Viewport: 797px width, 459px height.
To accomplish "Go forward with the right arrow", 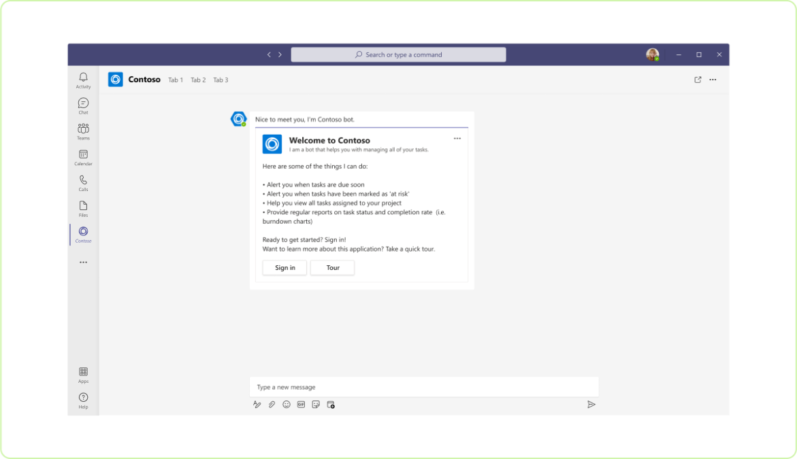I will pos(280,55).
